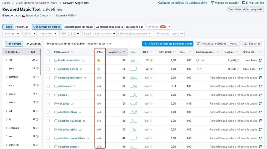Go to Visión general de palabras clave breadcrumb
Image resolution: width=267 pixels, height=149 pixels.
36,3
